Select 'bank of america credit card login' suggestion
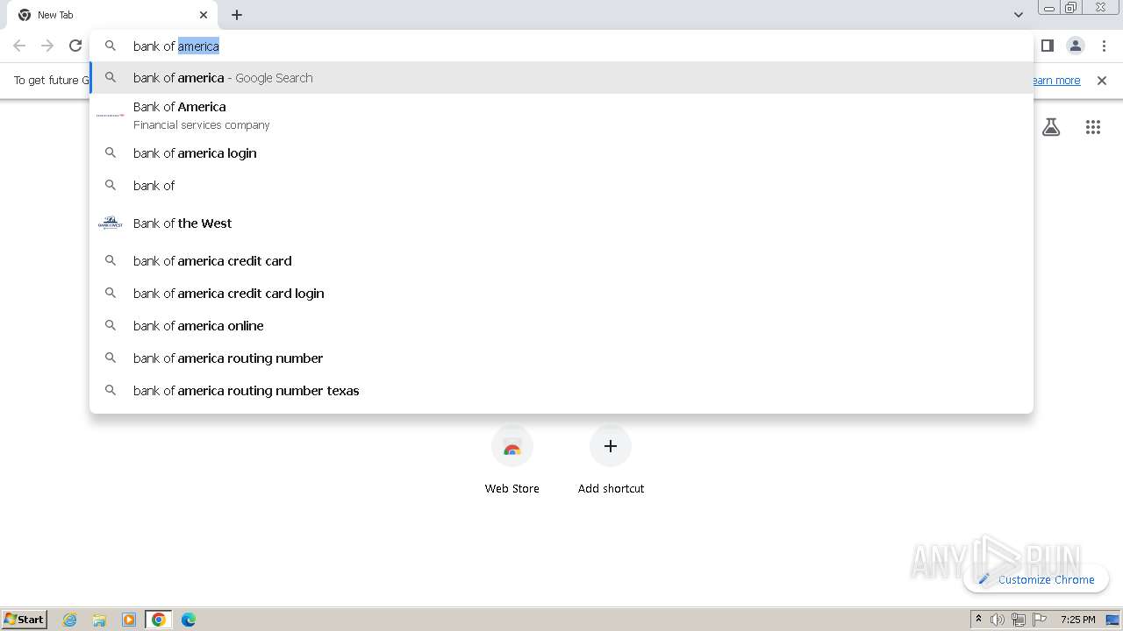Viewport: 1123px width, 631px height. point(561,294)
